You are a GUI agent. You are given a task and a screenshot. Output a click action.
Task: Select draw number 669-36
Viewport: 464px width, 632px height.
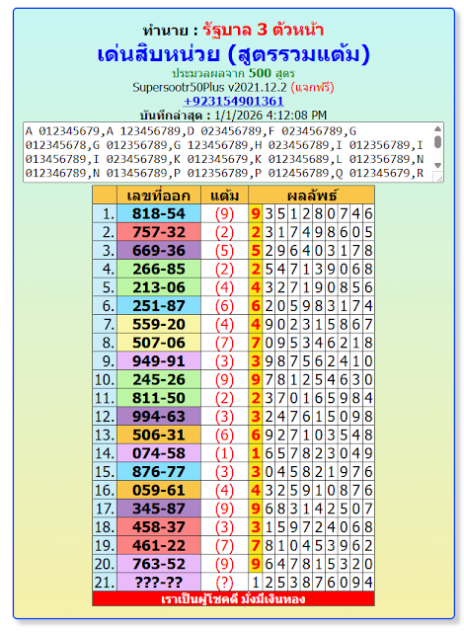159,250
